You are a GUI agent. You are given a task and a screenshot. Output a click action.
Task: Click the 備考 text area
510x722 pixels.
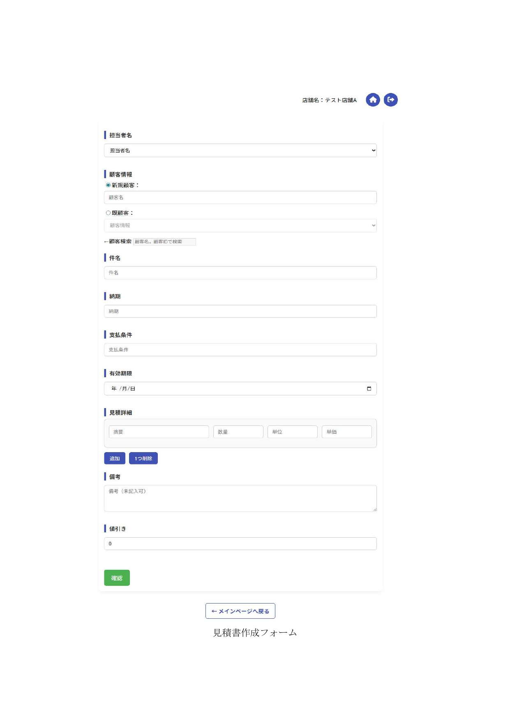[x=240, y=498]
